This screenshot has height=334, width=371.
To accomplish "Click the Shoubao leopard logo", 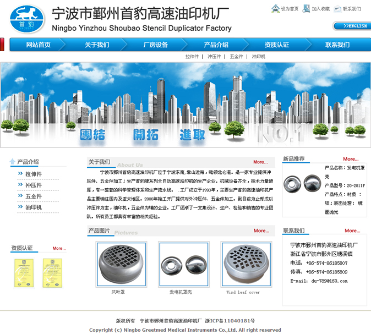I will (28, 19).
